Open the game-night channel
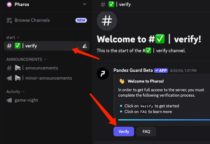The height and width of the screenshot is (144, 210). 26,100
